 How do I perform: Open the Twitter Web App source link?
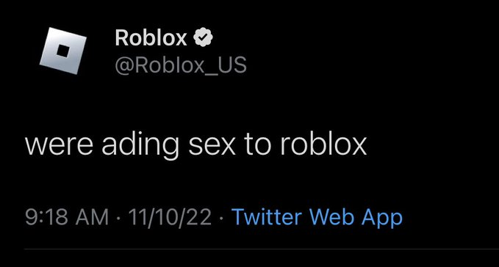click(317, 218)
